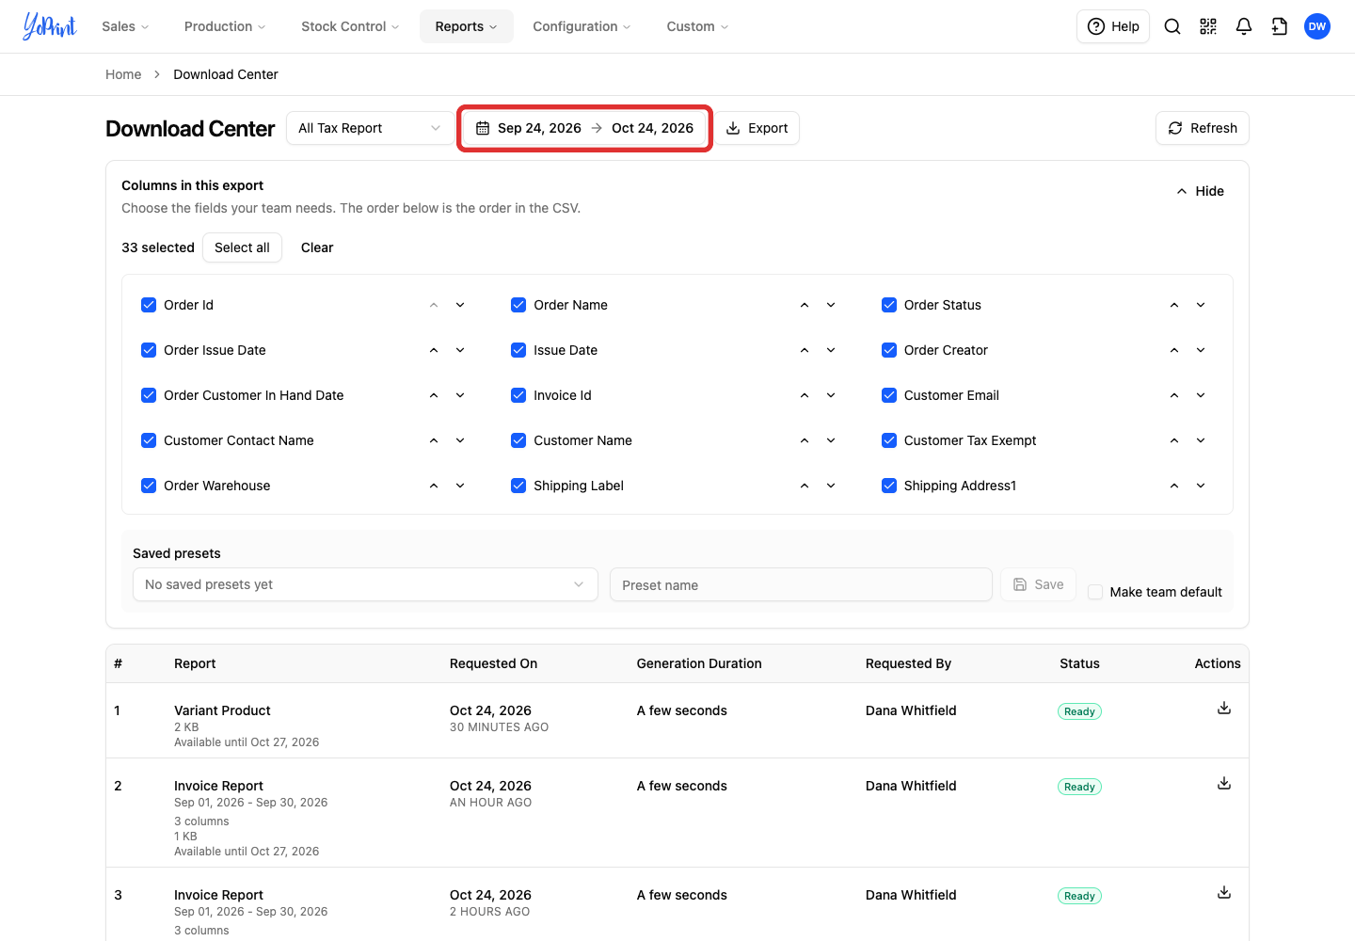Viewport: 1355px width, 941px height.
Task: Open the Custom menu
Action: pos(697,26)
